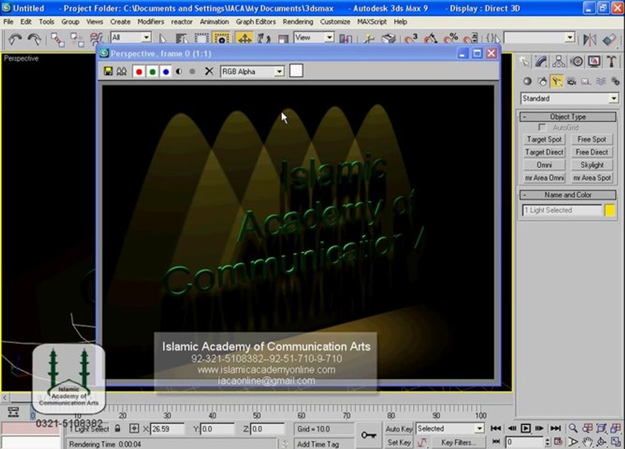Click the Use Pivot Point Center icon
Image resolution: width=625 pixels, height=449 pixels.
(346, 39)
